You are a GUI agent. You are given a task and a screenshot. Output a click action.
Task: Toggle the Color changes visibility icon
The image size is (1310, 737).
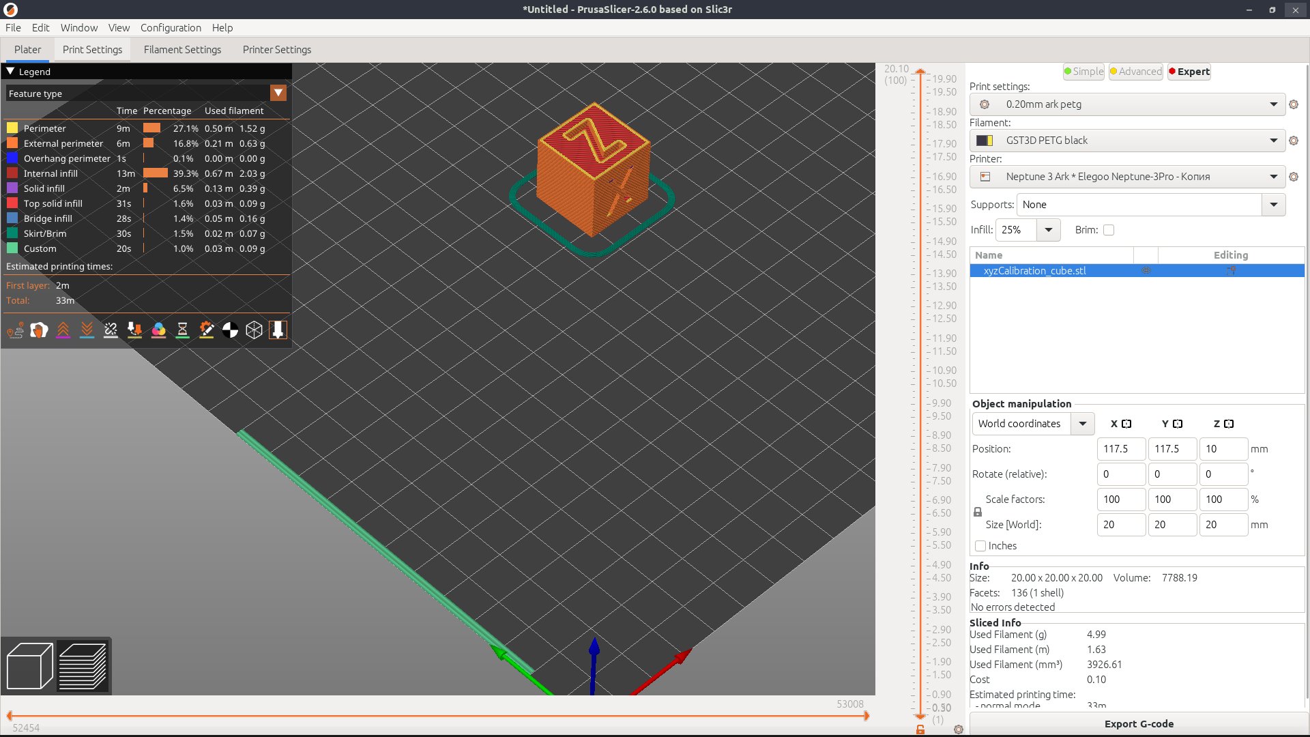pos(158,330)
